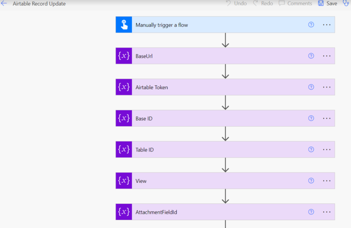The image size is (351, 228).
Task: Open the ellipsis menu on BaseUrl step
Action: pos(327,56)
